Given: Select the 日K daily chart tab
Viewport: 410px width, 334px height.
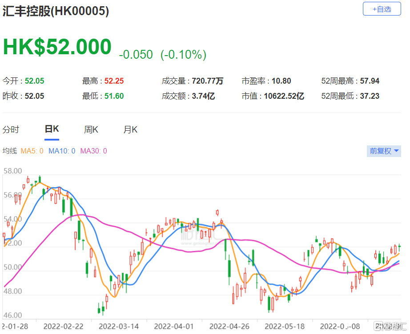Looking at the screenshot, I should 52,129.
